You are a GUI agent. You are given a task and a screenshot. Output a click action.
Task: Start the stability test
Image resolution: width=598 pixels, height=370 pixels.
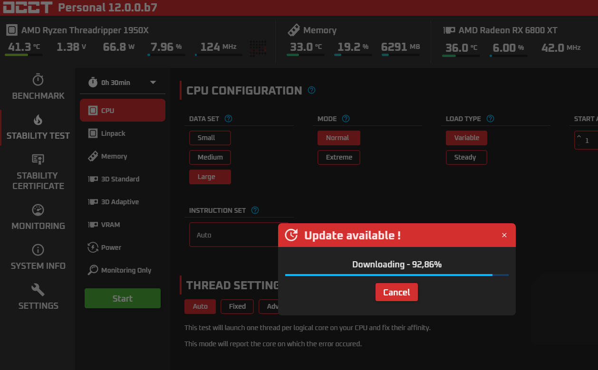[x=123, y=298]
